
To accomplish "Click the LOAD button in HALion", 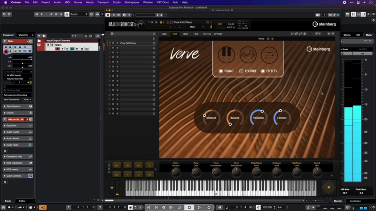I will click(x=164, y=34).
